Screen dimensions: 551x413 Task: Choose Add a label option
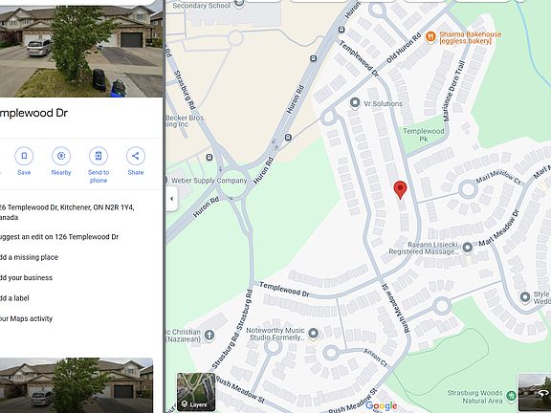coord(14,298)
